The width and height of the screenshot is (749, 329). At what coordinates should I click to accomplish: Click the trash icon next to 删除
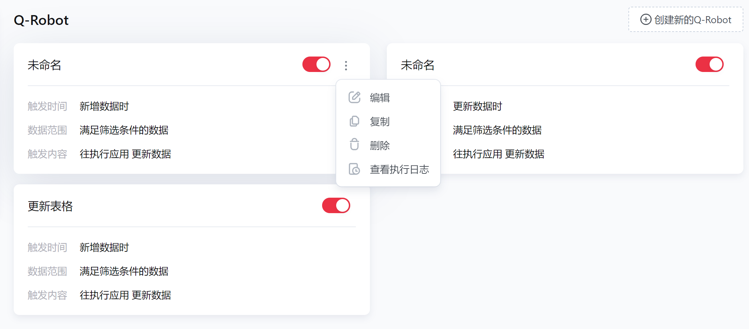pyautogui.click(x=354, y=144)
